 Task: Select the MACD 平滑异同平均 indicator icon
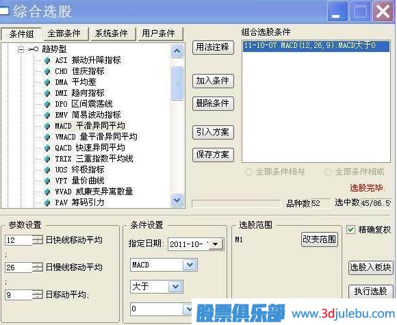[47, 126]
